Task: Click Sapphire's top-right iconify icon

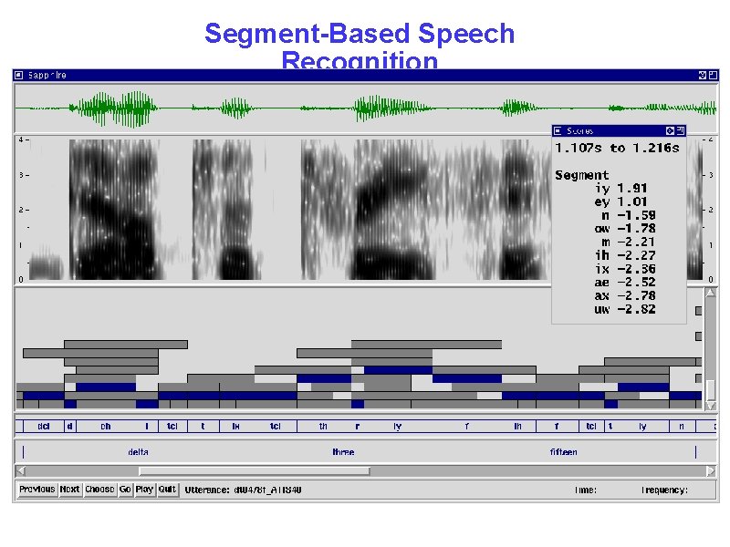Action: [703, 75]
